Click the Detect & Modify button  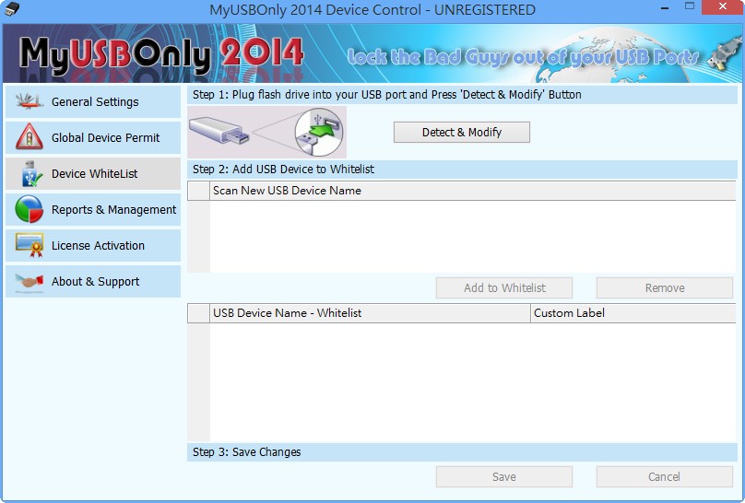pyautogui.click(x=461, y=132)
